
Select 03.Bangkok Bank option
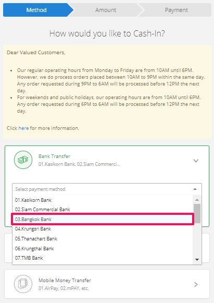(103, 220)
